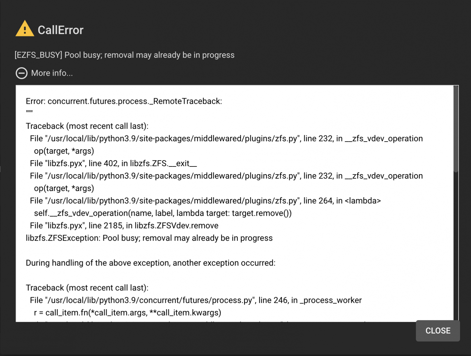This screenshot has width=471, height=356.
Task: Click the libzfs.ZFSException pool busy line
Action: click(x=149, y=238)
